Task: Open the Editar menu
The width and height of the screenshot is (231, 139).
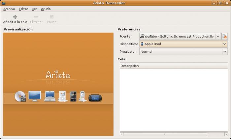Action: 23,9
